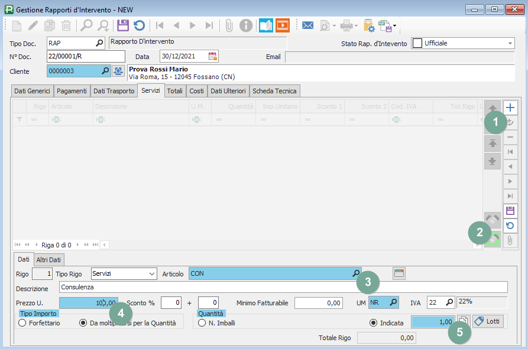Click the Articolo search magnifier icon

356,273
